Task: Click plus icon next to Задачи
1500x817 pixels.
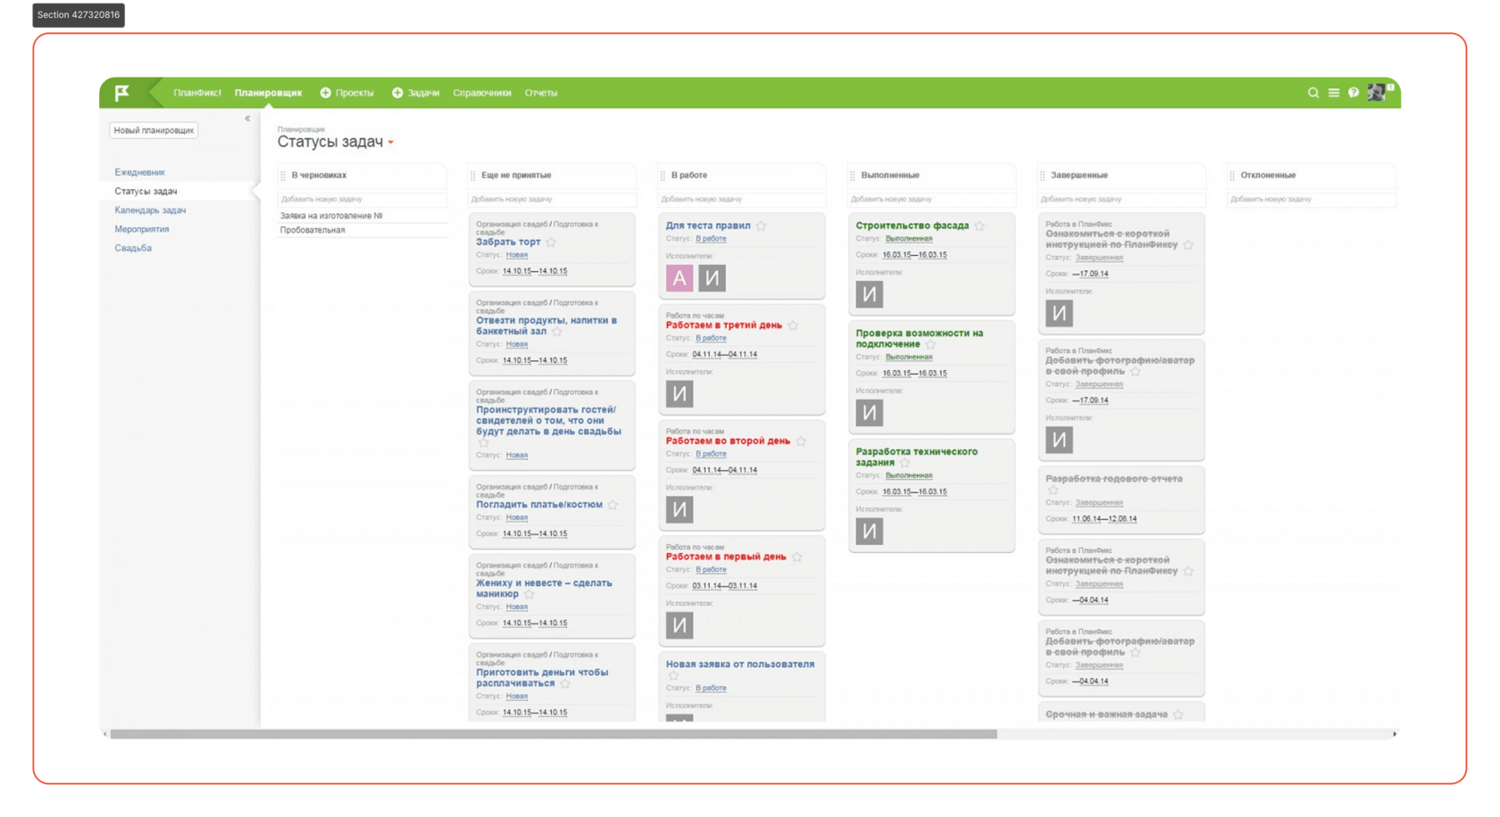Action: pos(397,93)
